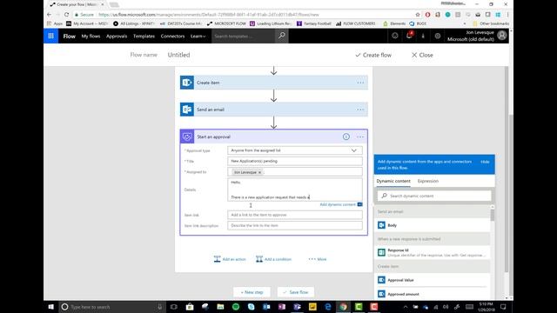
Task: Click the Outlook icon on Send an email
Action: coord(187,110)
